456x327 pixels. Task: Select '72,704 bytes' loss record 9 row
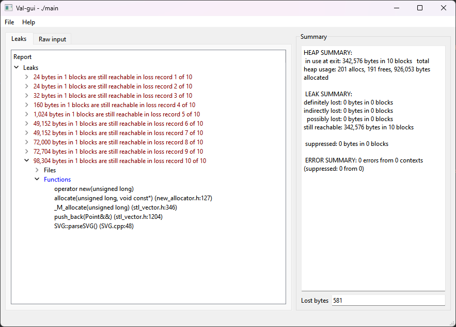pyautogui.click(x=118, y=152)
